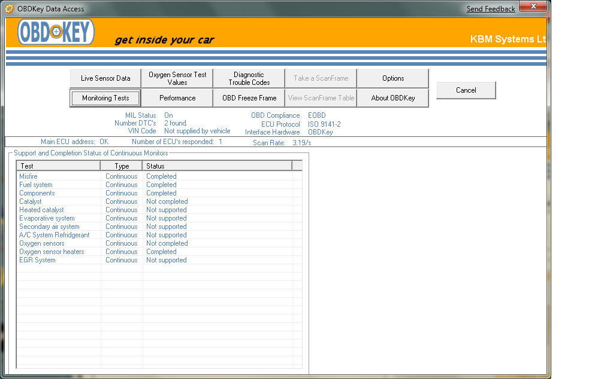Click the OBDKey logo in the banner
The width and height of the screenshot is (604, 379).
(56, 32)
